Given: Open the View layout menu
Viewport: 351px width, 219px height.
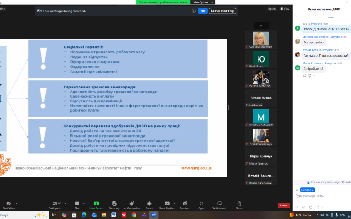Looking at the screenshot, I should coord(285,9).
